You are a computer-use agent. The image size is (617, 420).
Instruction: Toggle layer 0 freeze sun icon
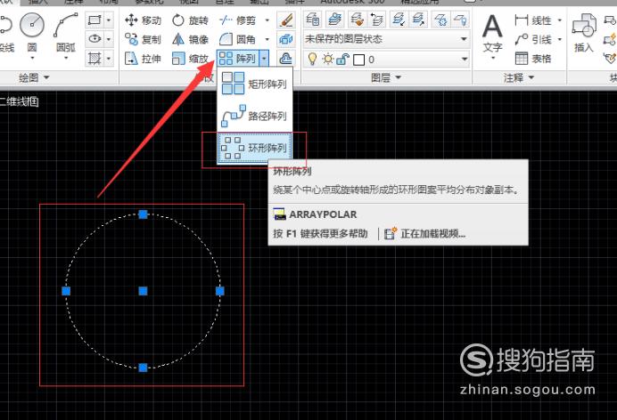[x=328, y=60]
